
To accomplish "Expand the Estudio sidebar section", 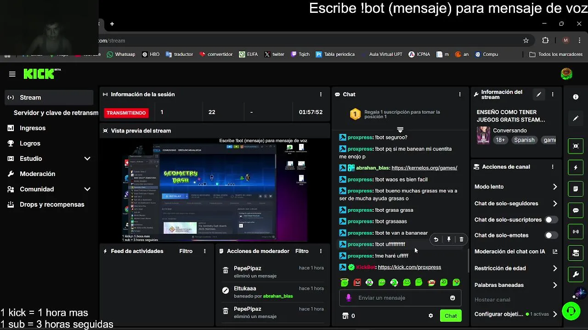I will (87, 159).
